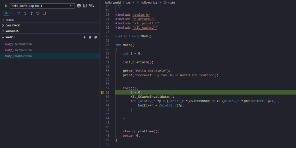Open the stdio.h include link
This screenshot has height=148, width=296.
(x=141, y=14)
